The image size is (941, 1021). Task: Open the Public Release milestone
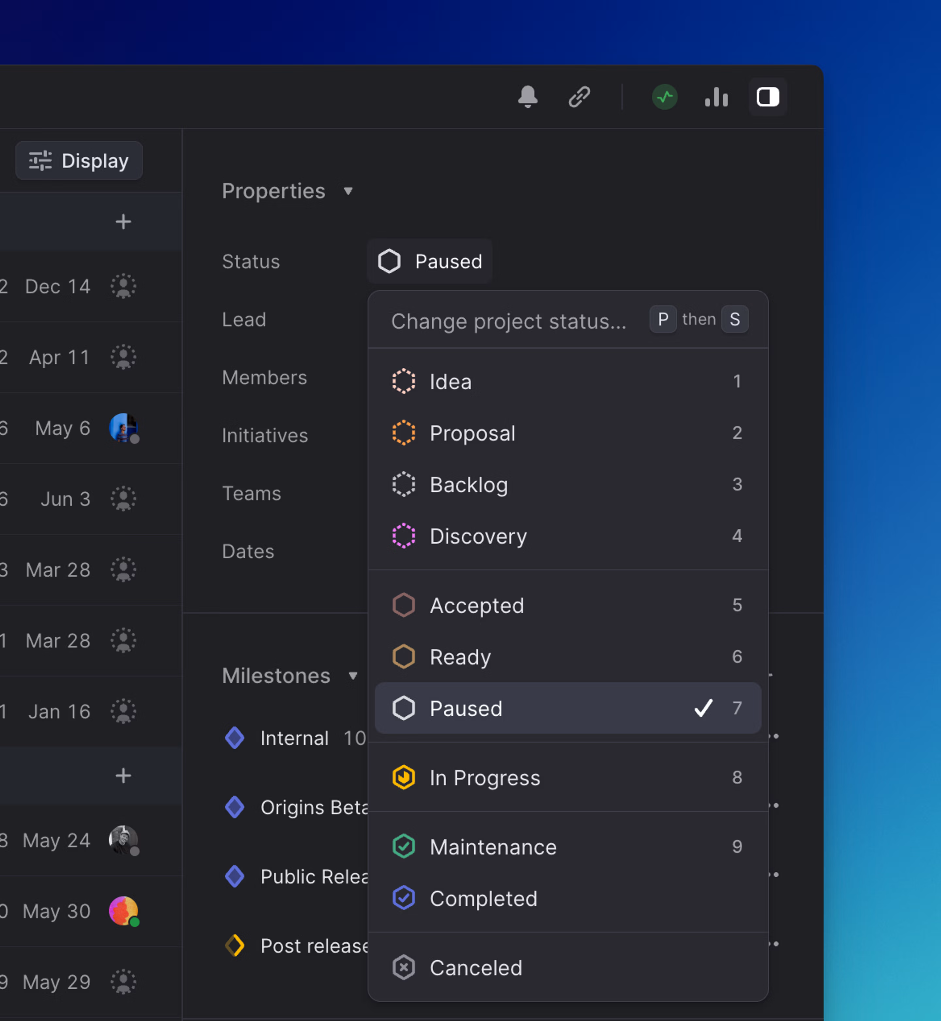click(314, 877)
